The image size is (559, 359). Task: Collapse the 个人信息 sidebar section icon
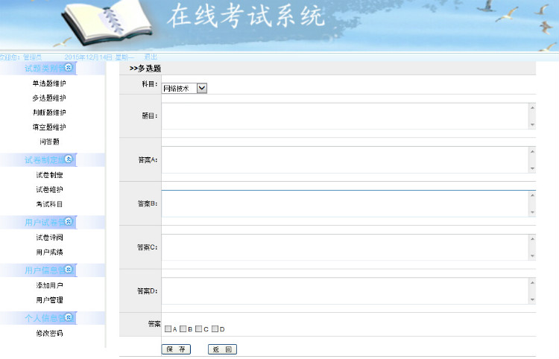tap(69, 317)
